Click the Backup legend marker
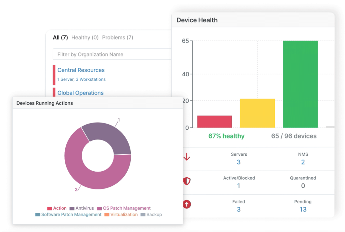The height and width of the screenshot is (232, 345). (x=142, y=215)
